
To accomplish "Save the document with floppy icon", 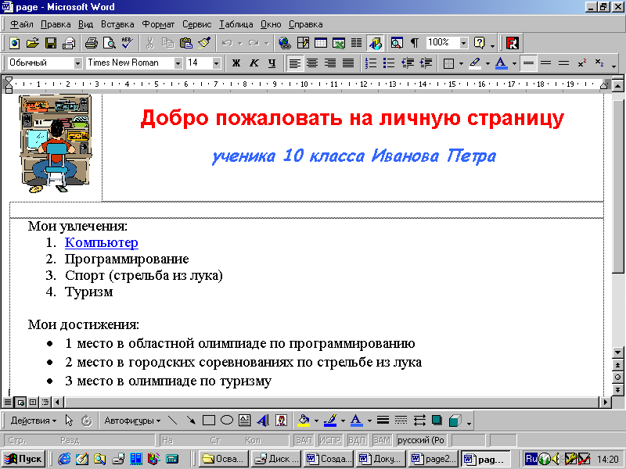I will click(51, 43).
